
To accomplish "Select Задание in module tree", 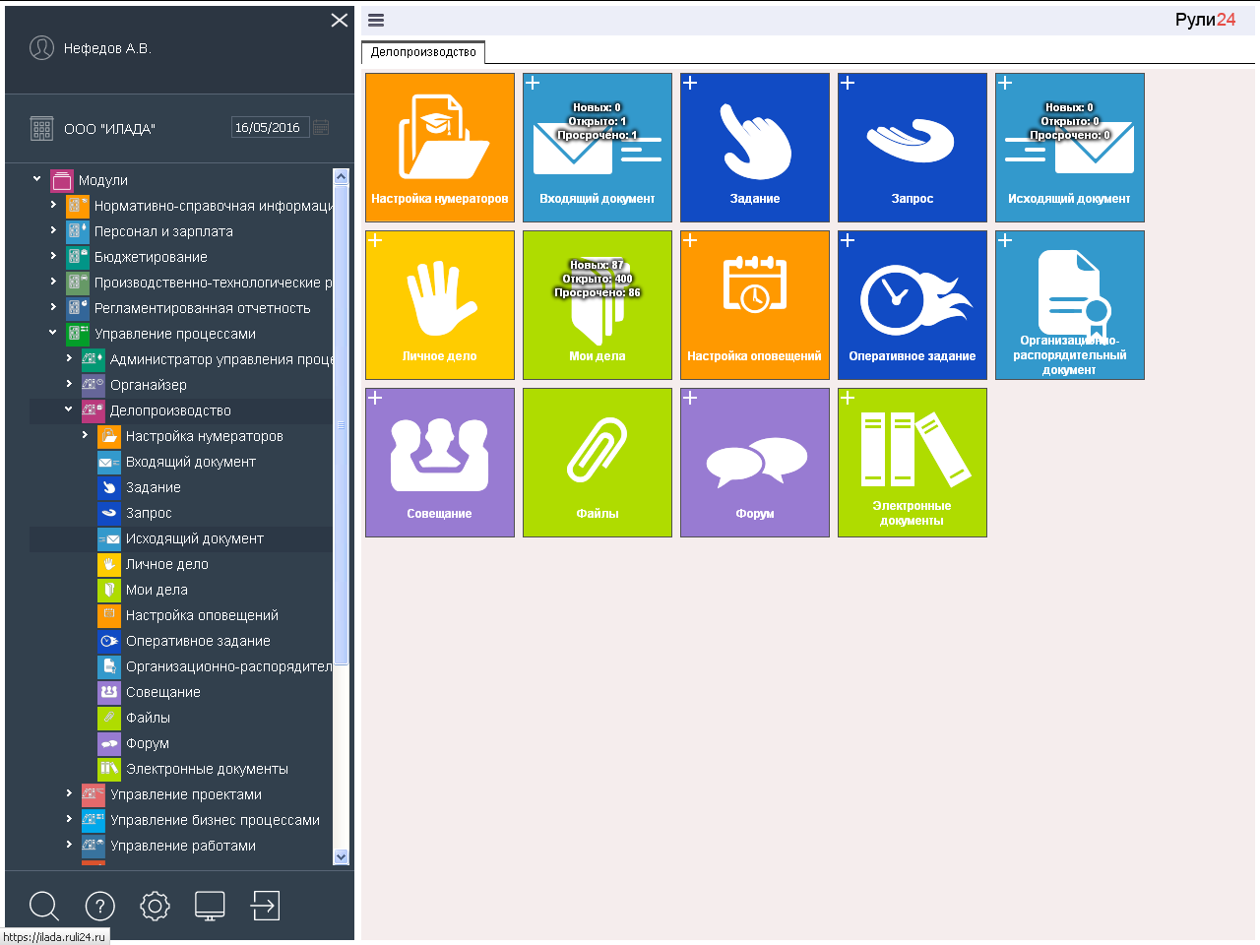I will click(154, 487).
